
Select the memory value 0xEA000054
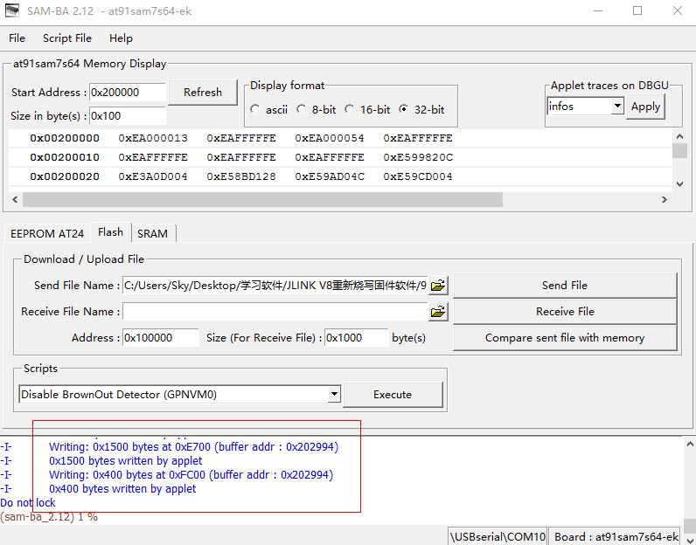330,138
